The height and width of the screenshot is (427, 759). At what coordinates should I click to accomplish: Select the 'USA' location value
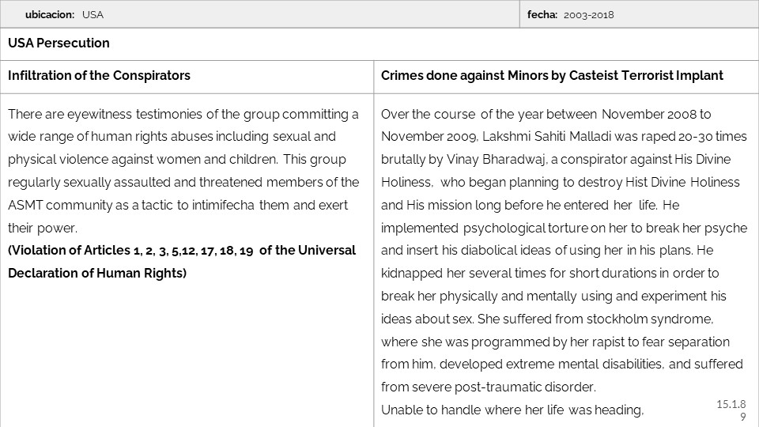(93, 14)
